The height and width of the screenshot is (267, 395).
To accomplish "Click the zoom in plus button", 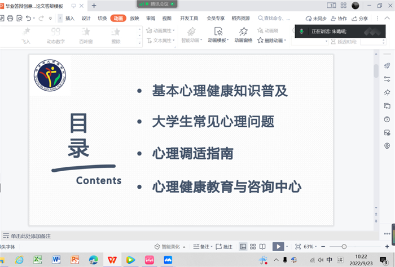I will coord(387,247).
